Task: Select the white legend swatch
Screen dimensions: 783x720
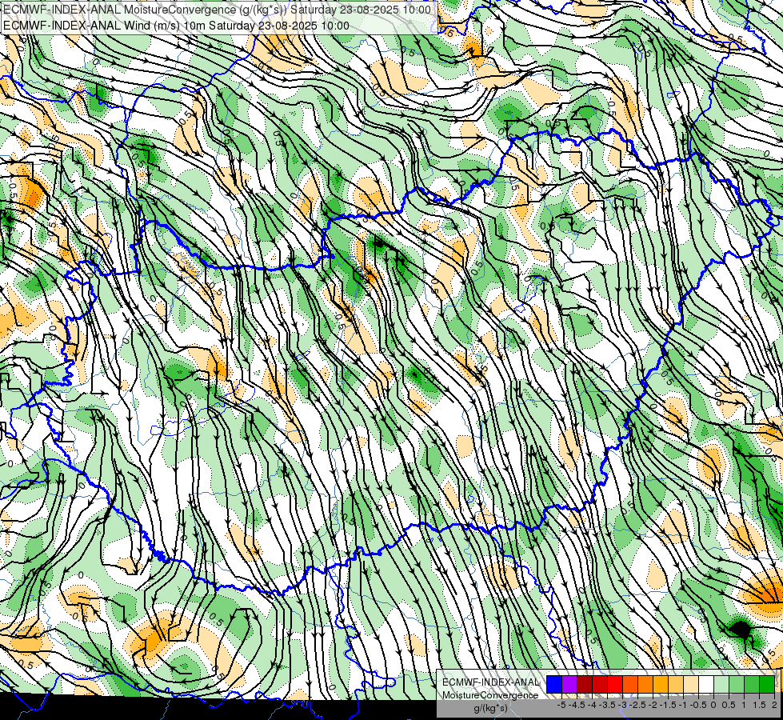Action: (706, 684)
